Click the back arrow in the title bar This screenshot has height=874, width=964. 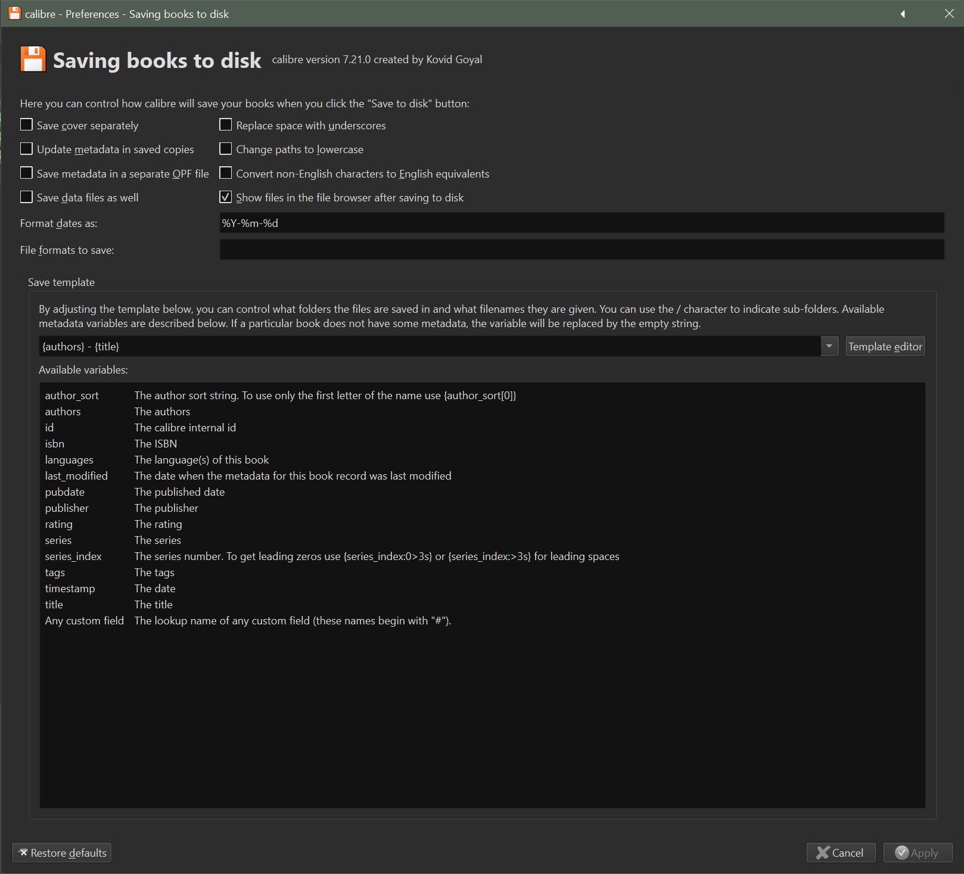tap(903, 14)
